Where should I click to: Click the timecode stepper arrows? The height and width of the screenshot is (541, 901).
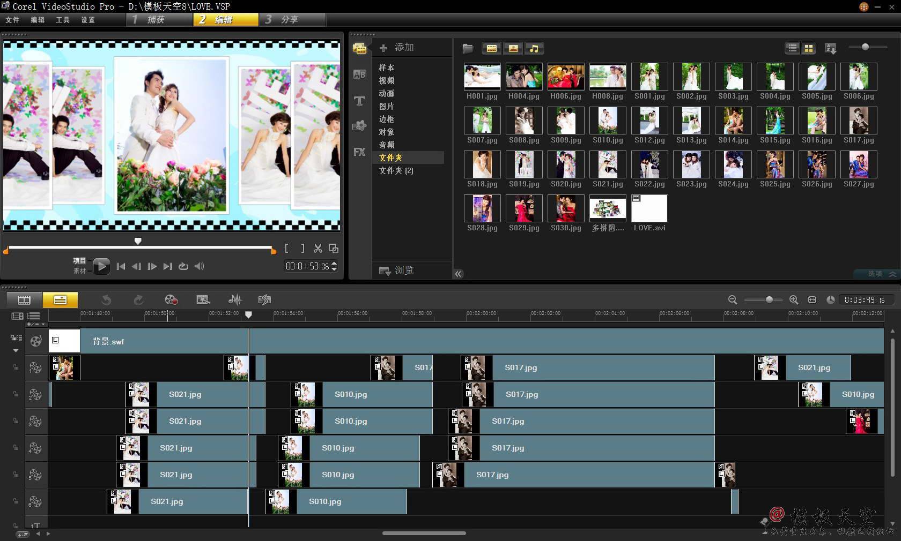pyautogui.click(x=335, y=266)
